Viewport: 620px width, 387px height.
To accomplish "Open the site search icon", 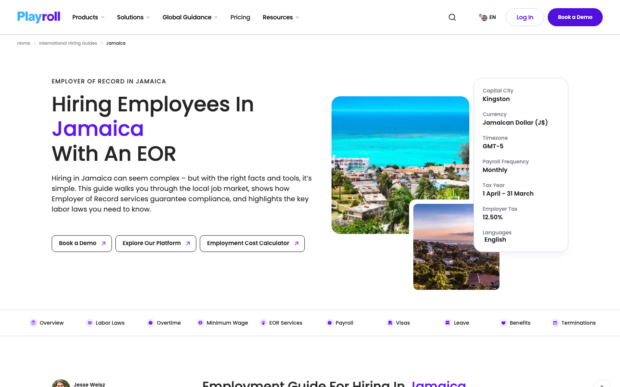I will click(x=452, y=17).
